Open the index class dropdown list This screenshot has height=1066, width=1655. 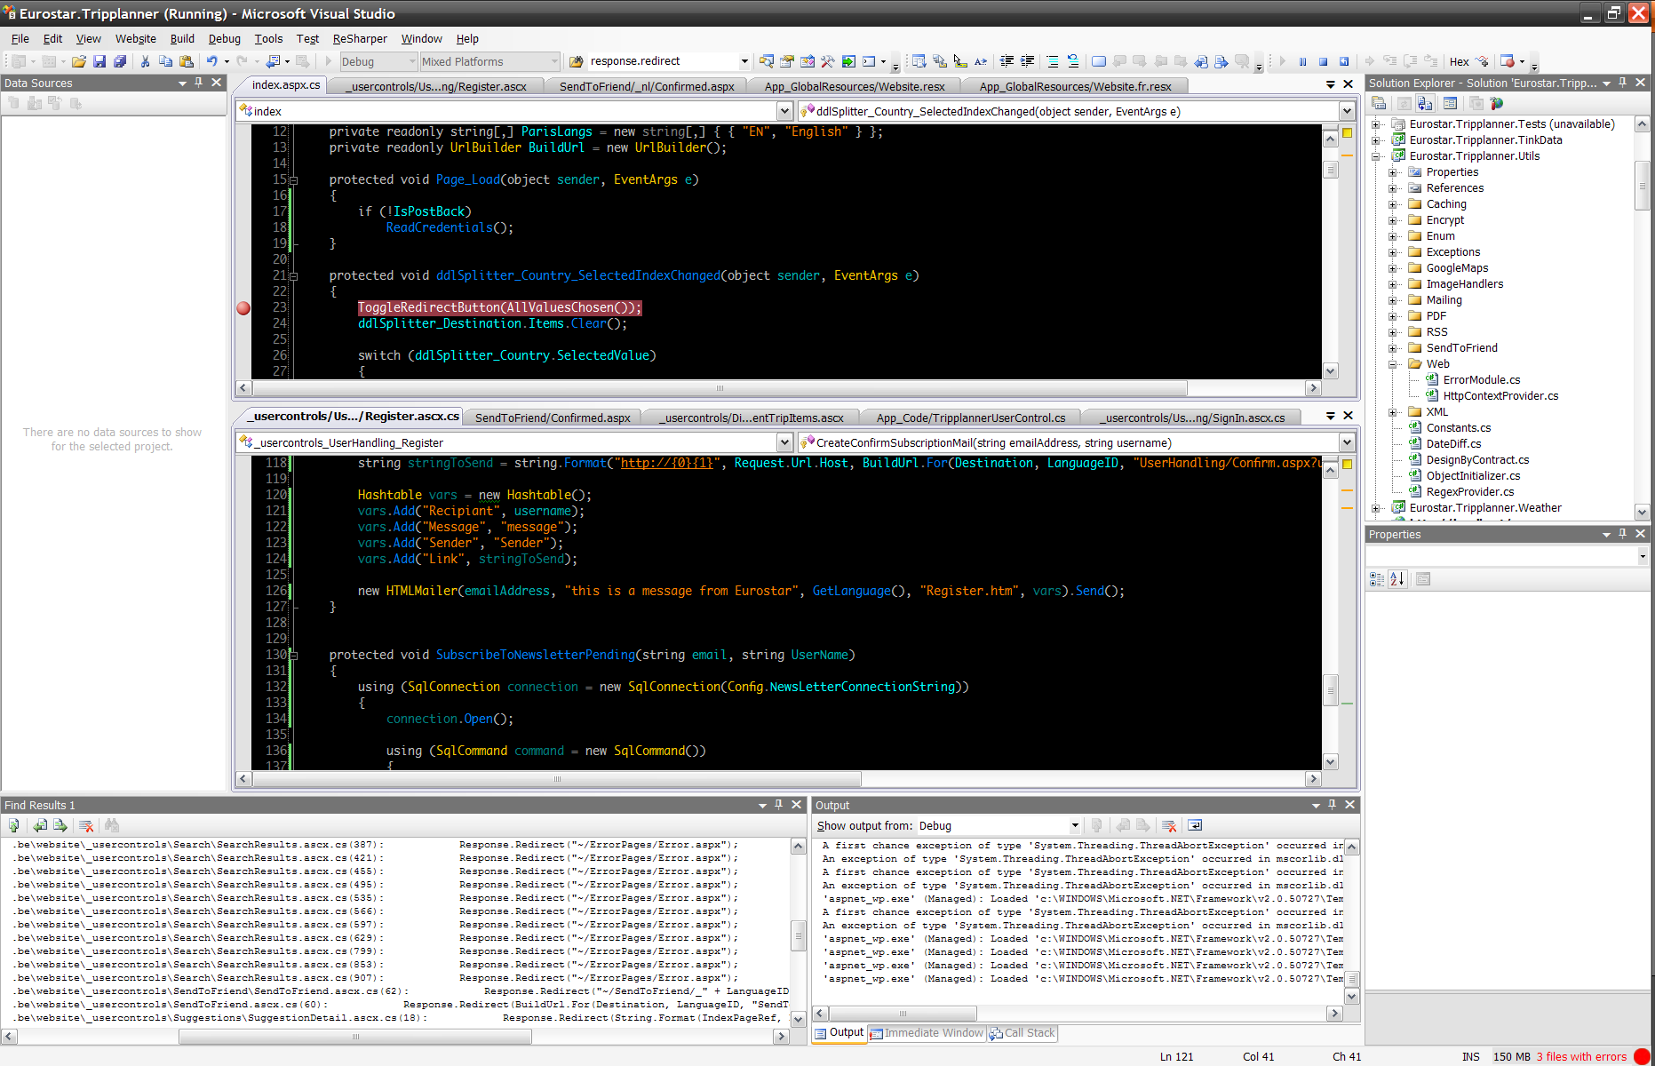pos(784,111)
